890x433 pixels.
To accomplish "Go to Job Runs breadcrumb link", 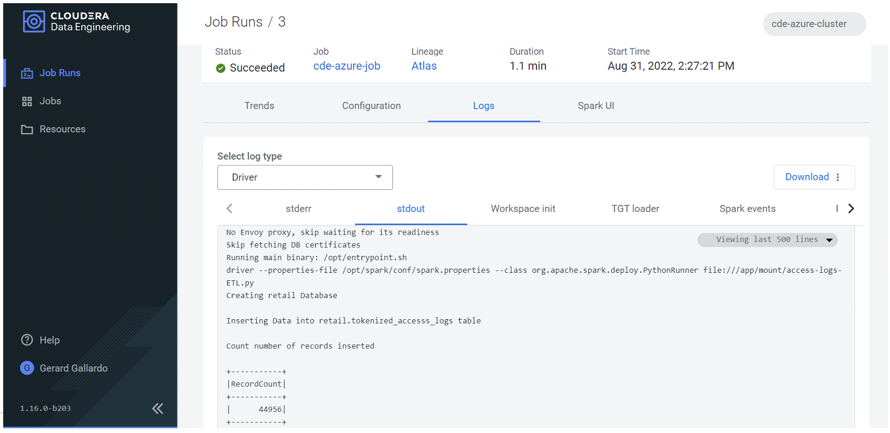I will [x=234, y=22].
